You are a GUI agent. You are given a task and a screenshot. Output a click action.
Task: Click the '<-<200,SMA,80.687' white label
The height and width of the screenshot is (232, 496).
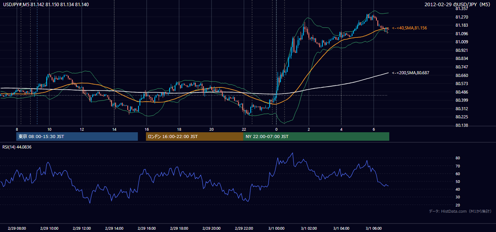coord(411,73)
